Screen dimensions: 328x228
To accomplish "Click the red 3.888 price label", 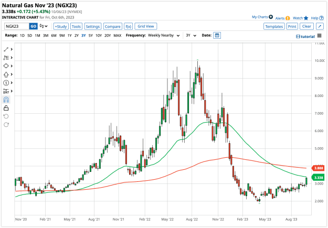I will pos(318,168).
